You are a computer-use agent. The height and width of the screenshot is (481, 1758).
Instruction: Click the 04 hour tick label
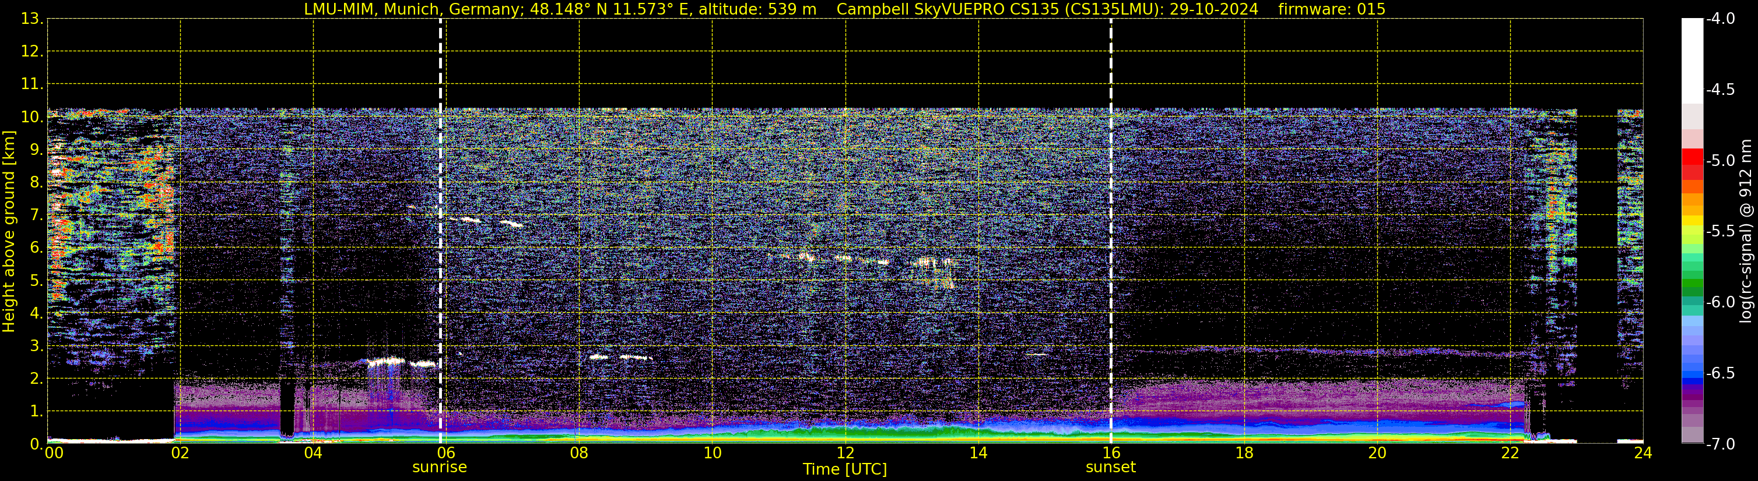point(313,453)
